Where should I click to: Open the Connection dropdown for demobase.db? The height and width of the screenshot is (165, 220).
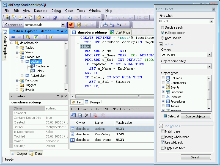(63, 25)
